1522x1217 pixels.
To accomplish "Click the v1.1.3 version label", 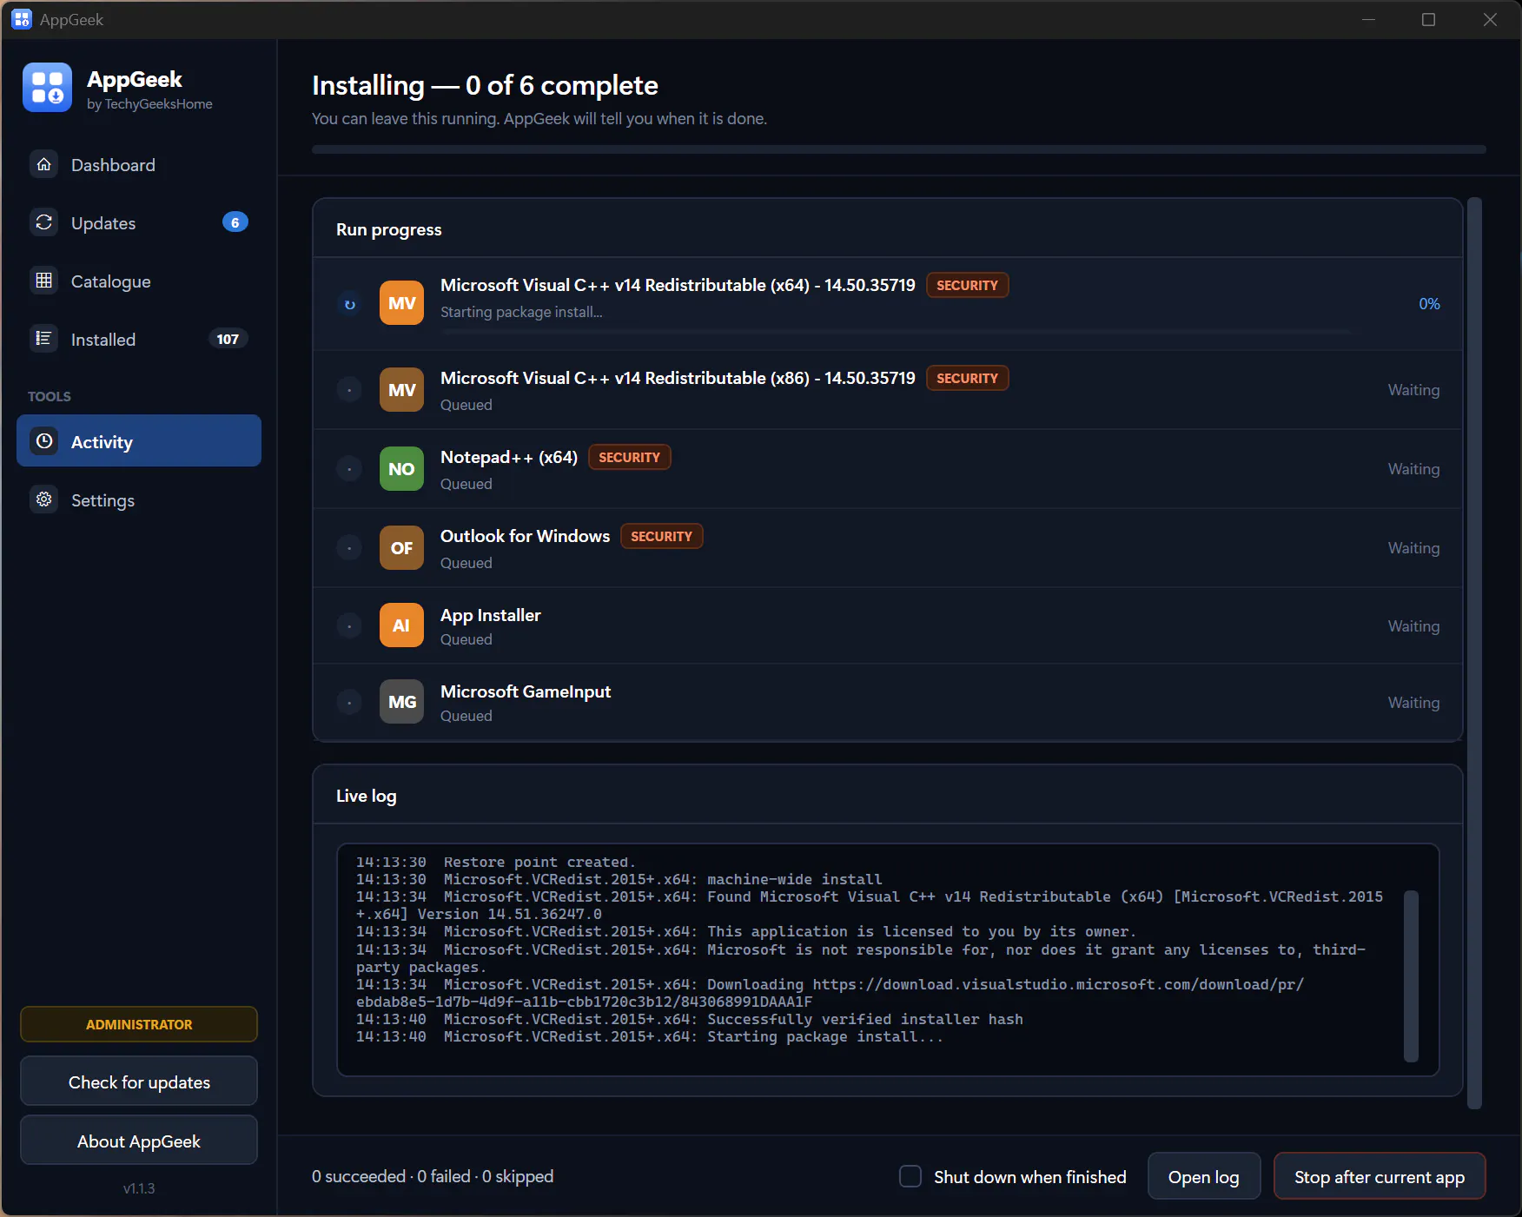I will pyautogui.click(x=139, y=1188).
